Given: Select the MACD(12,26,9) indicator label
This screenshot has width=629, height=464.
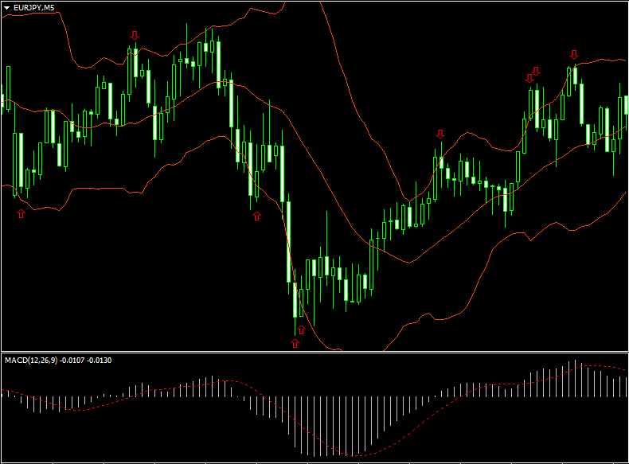Looking at the screenshot, I should tap(30, 361).
